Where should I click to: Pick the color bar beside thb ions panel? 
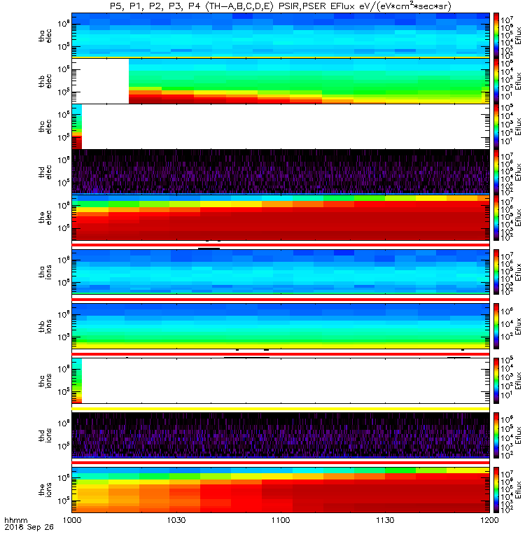pyautogui.click(x=496, y=326)
